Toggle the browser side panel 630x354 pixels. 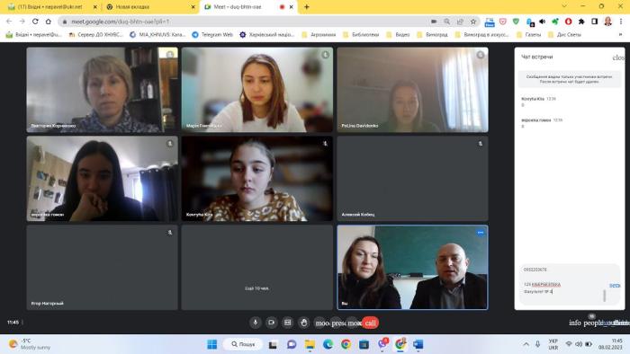coord(595,22)
